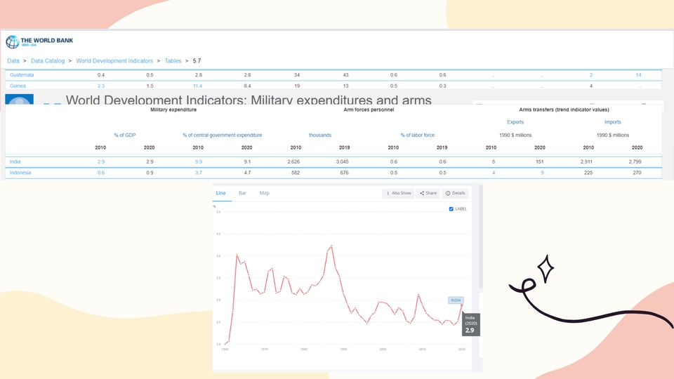Click India's 2010 arms imports value 2,911
The image size is (674, 379).
(586, 162)
